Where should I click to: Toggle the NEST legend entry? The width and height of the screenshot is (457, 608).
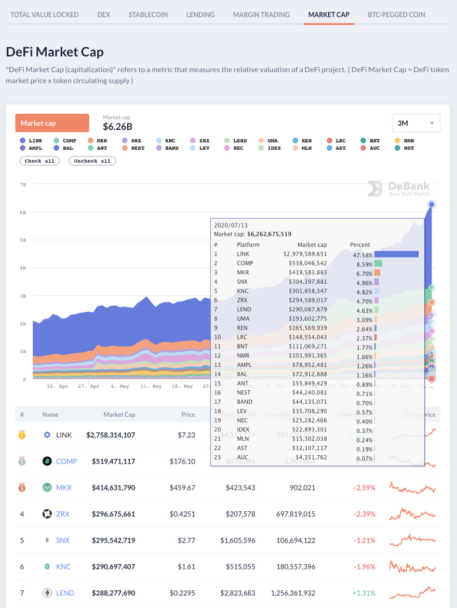pos(133,148)
